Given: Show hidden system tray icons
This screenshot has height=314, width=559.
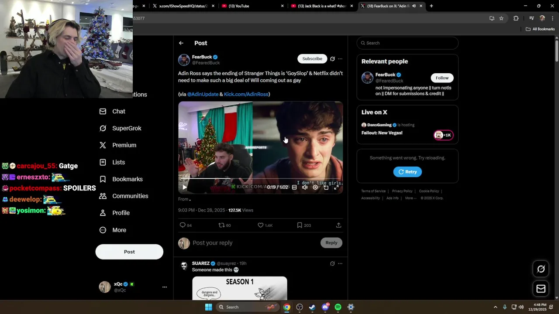Looking at the screenshot, I should [x=495, y=307].
